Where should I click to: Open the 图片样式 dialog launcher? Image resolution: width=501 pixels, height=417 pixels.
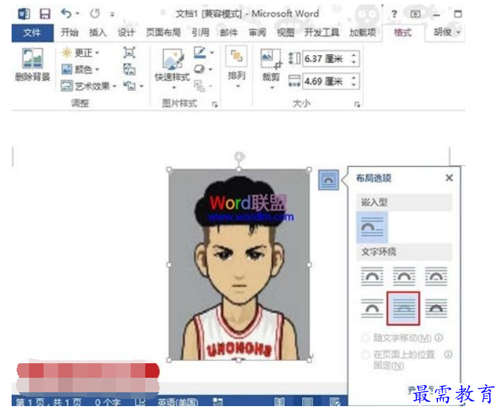[x=215, y=105]
